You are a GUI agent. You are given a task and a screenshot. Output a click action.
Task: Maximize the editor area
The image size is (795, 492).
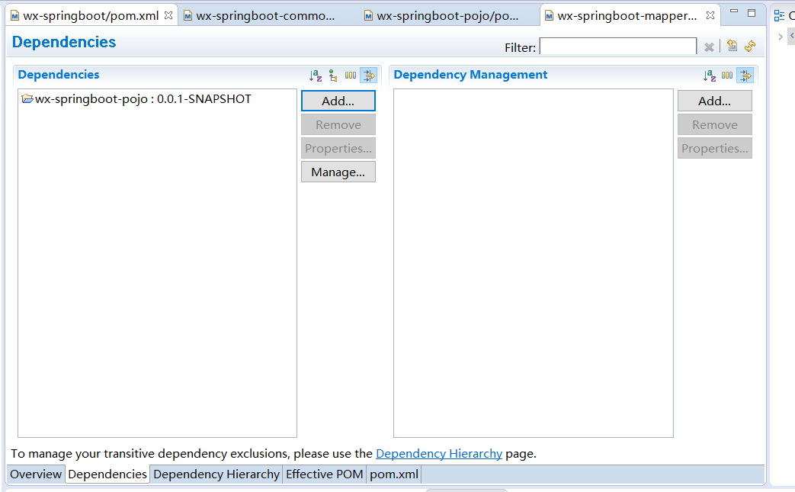click(752, 13)
